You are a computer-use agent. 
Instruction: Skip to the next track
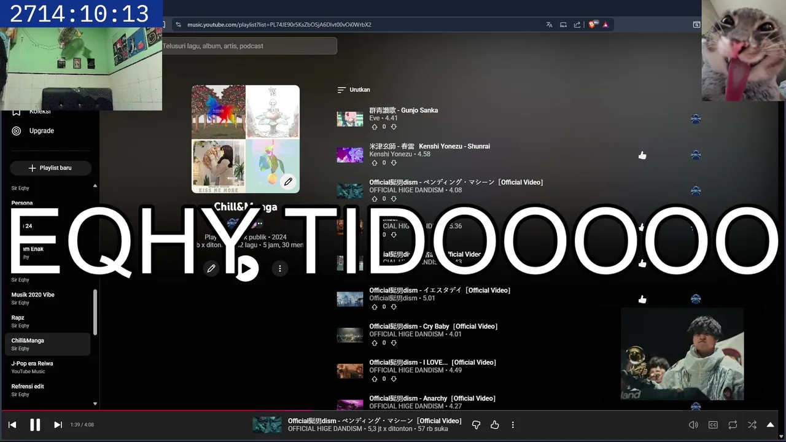(x=58, y=425)
